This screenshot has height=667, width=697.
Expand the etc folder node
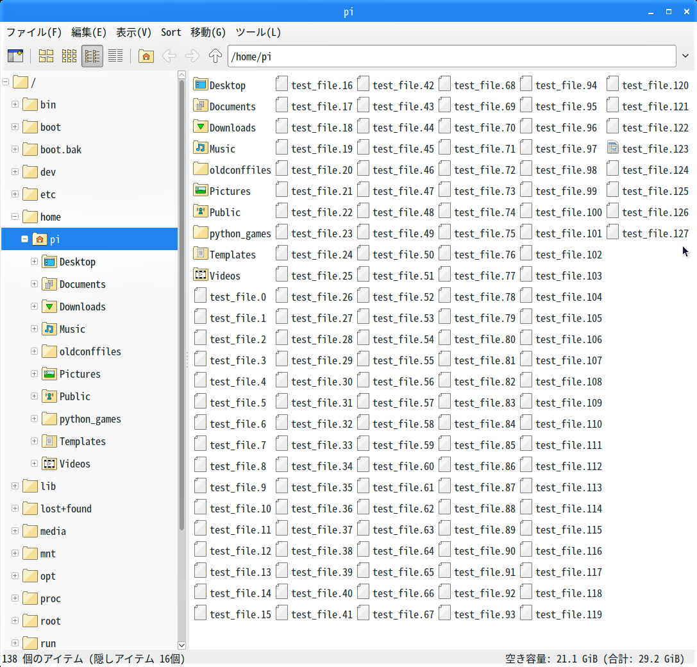coord(15,194)
